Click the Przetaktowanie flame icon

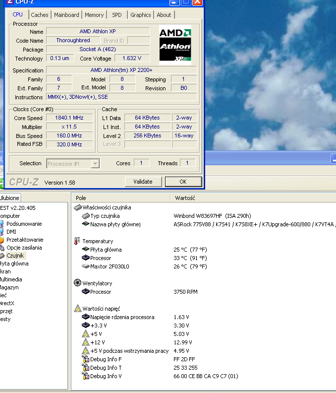click(x=2, y=240)
